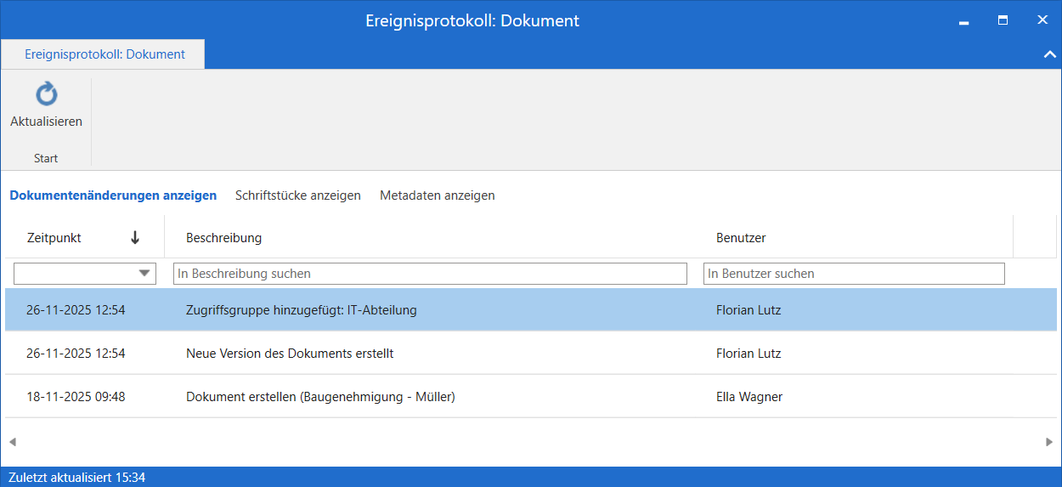Open the Zeitpunkt filter dropdown

145,274
